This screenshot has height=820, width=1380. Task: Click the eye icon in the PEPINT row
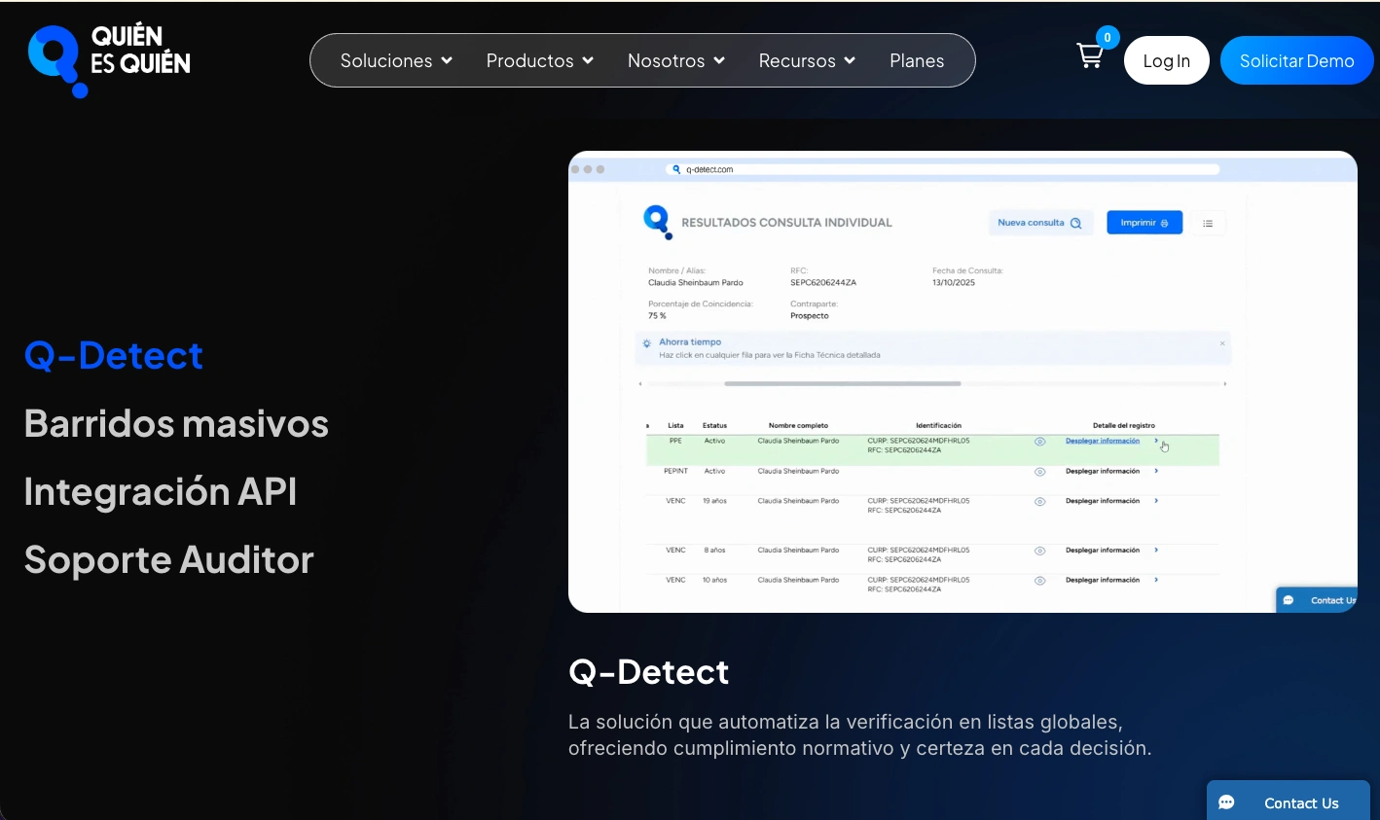[1039, 472]
